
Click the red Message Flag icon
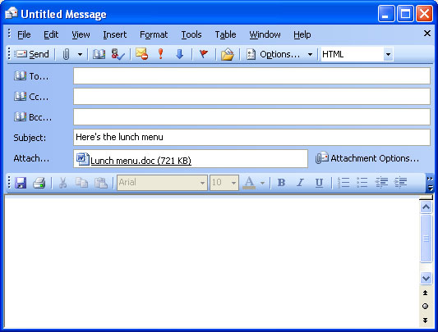pyautogui.click(x=204, y=54)
